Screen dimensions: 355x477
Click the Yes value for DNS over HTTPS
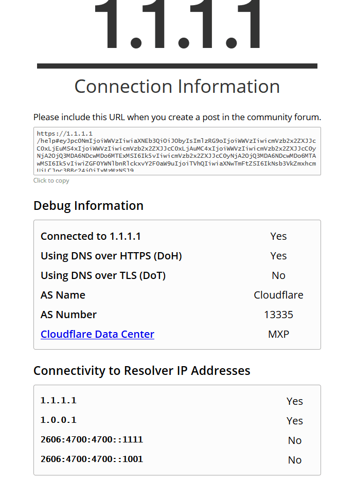coord(278,256)
